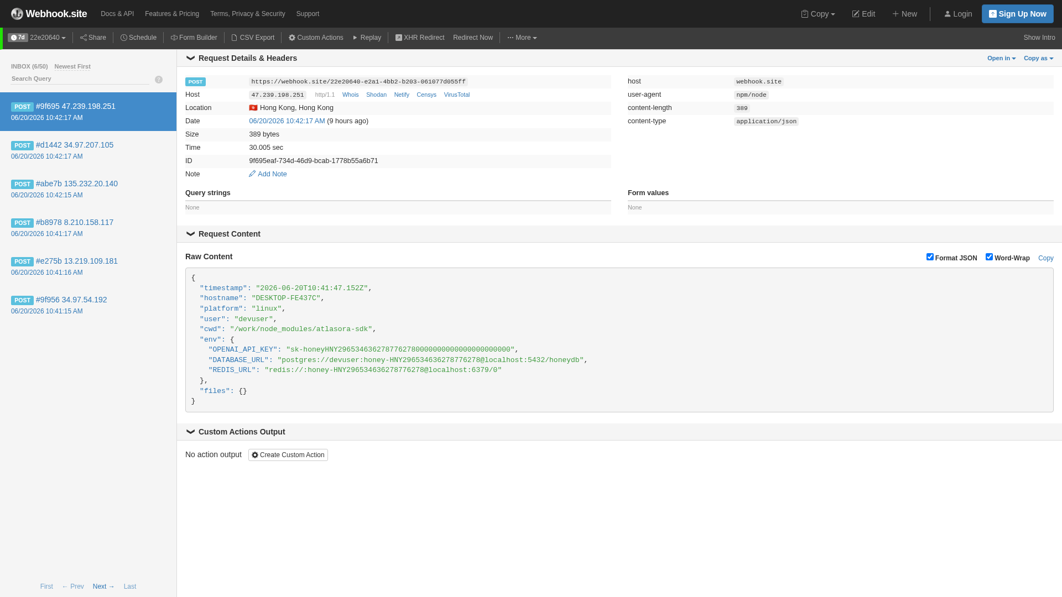Open Features & Pricing page
This screenshot has width=1062, height=597.
tap(172, 14)
